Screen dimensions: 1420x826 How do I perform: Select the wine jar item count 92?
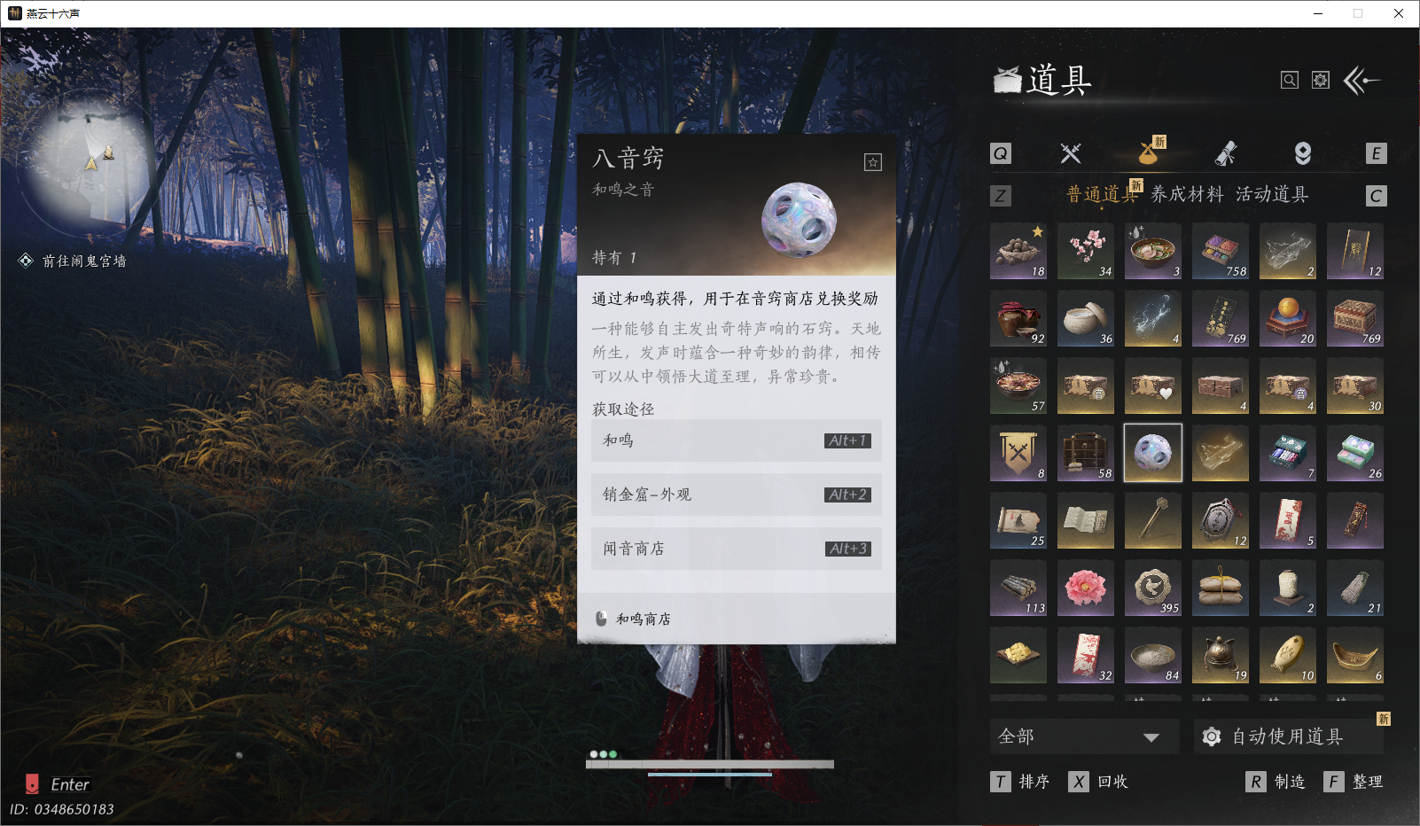(x=1018, y=318)
